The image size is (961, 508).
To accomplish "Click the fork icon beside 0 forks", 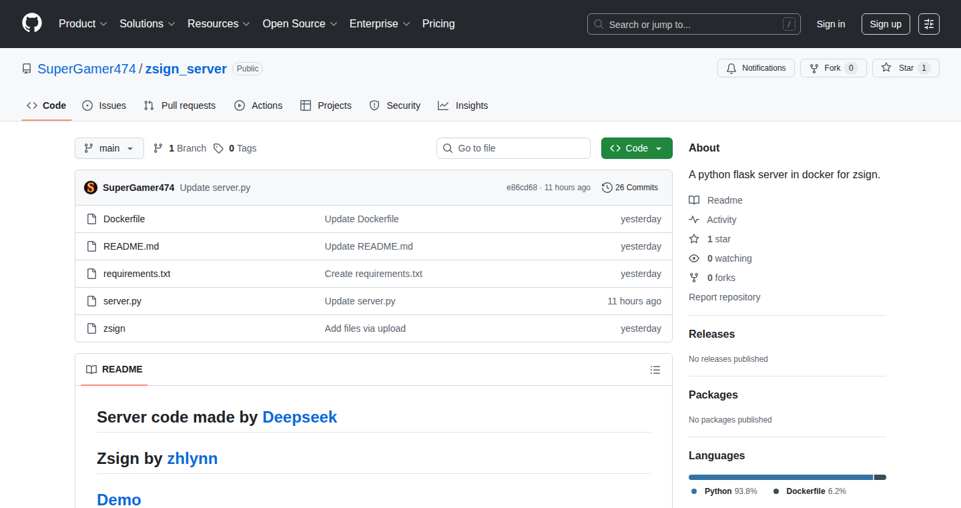I will (694, 278).
